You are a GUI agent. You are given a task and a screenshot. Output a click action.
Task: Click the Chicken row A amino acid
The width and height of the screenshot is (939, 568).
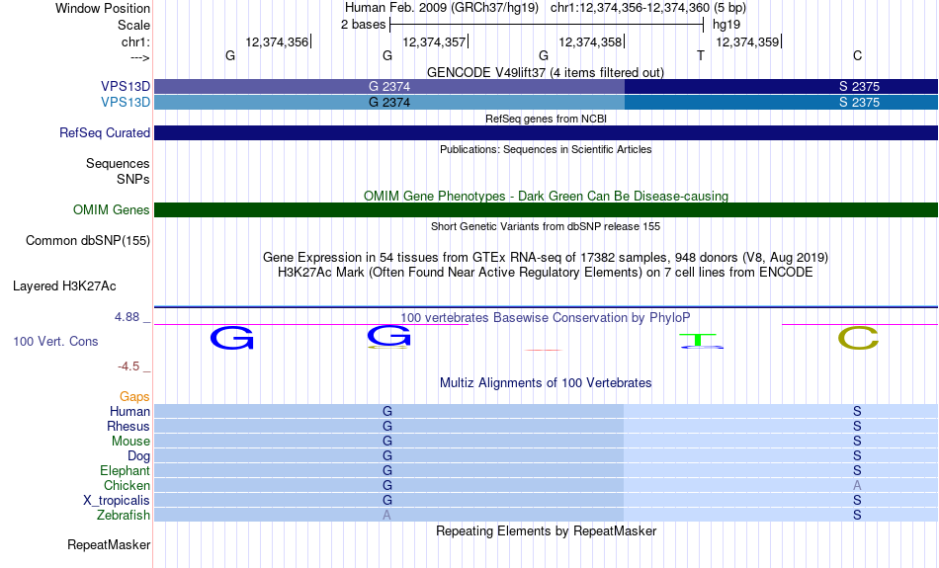(x=858, y=485)
